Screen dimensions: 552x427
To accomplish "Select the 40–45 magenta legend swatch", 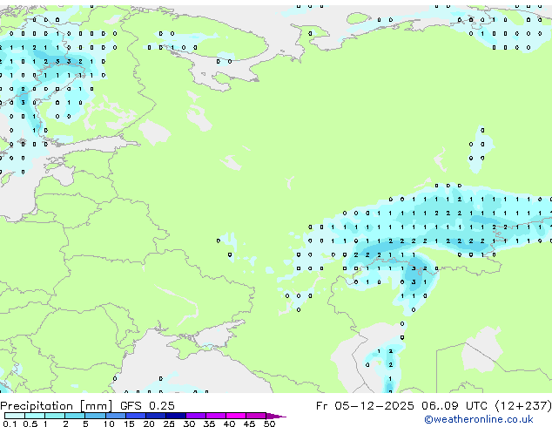I will [x=236, y=416].
